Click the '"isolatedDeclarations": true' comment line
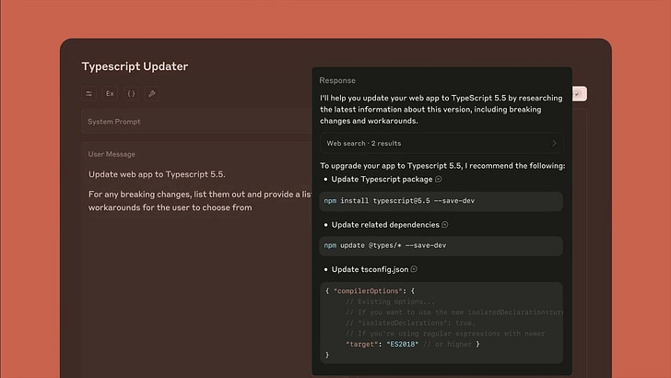This screenshot has width=671, height=378. click(x=411, y=323)
